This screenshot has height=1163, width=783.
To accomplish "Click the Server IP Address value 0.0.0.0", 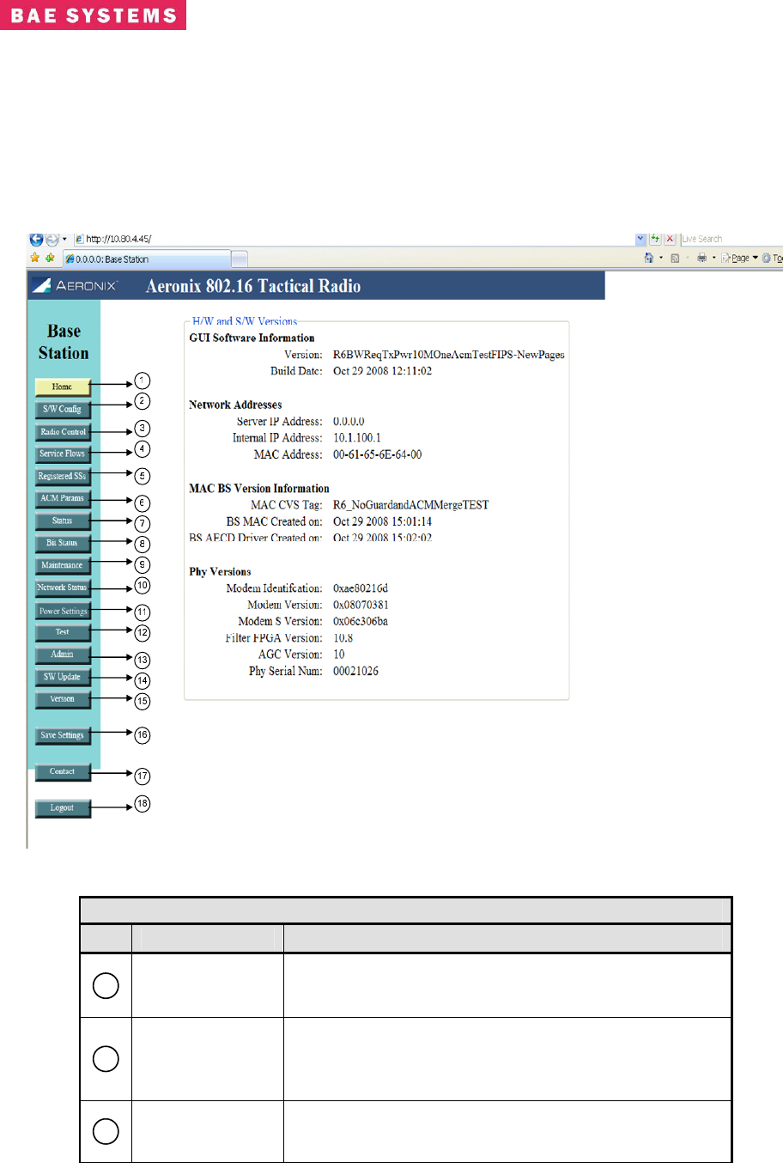I will tap(349, 422).
